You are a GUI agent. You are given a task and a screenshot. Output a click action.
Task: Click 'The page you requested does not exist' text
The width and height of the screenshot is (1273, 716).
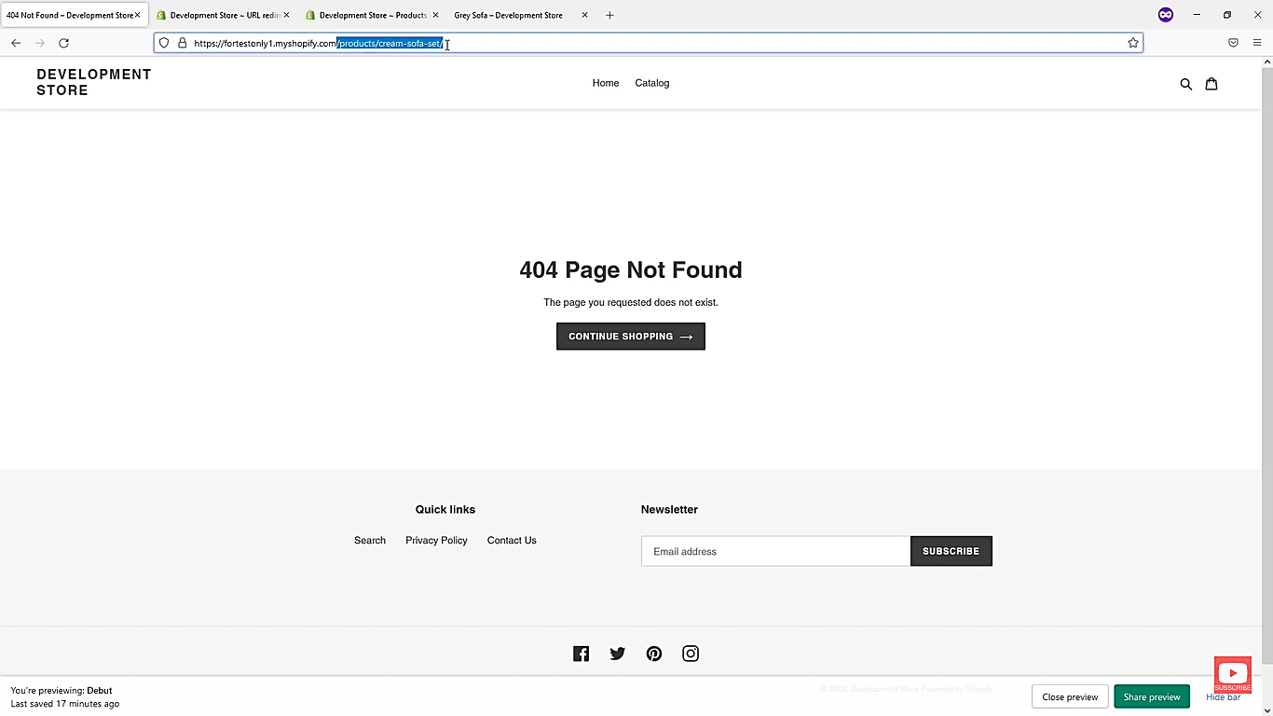tap(631, 303)
